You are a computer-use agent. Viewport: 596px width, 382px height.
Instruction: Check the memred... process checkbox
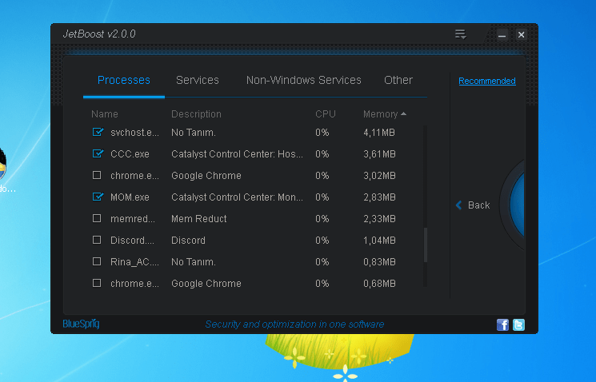tap(97, 218)
